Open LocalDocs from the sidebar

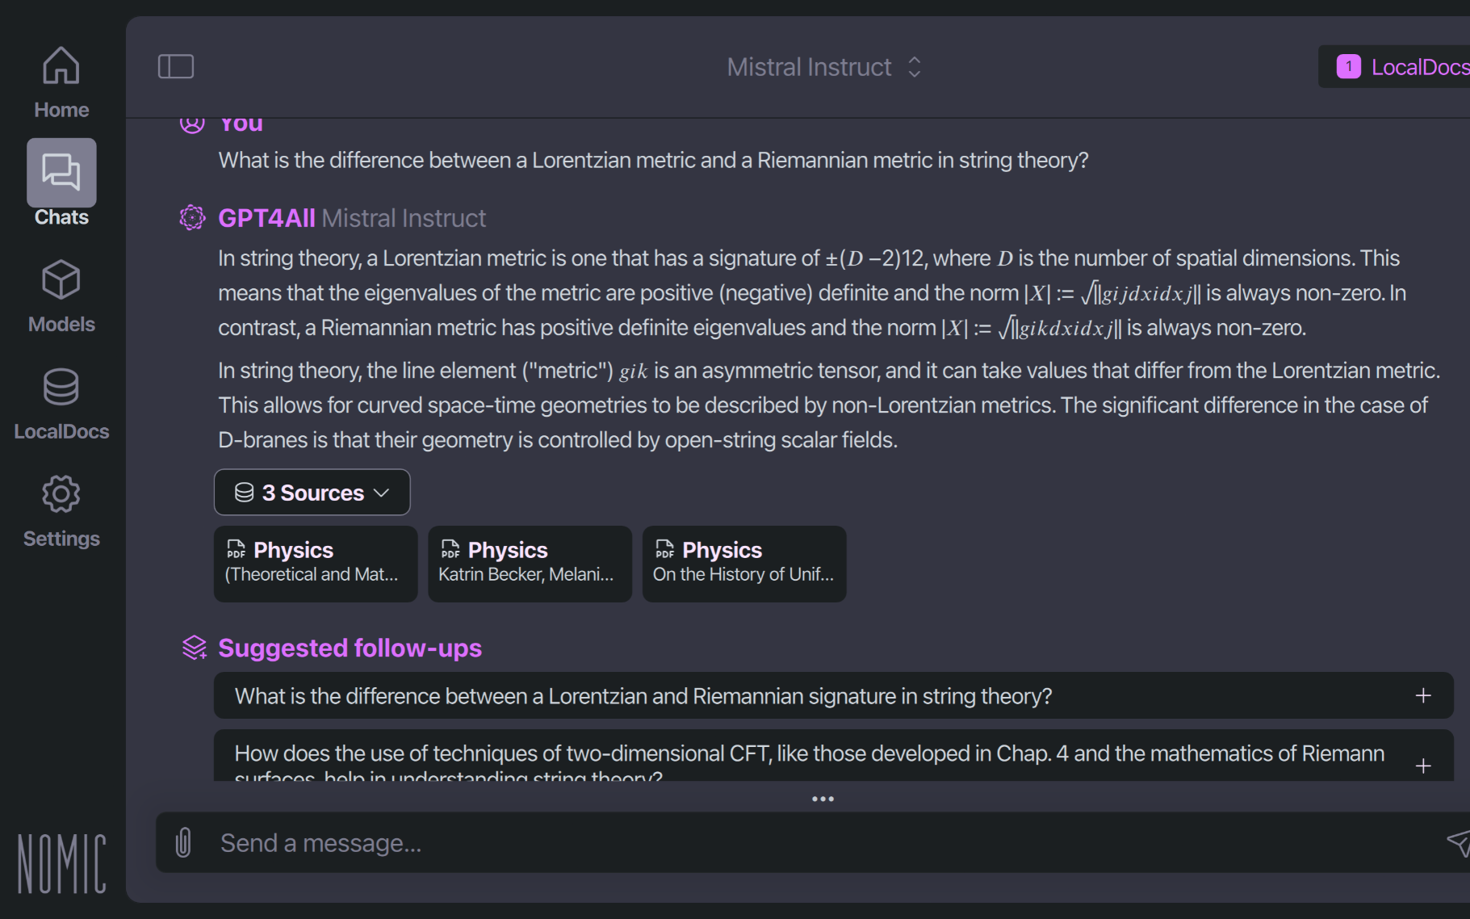pyautogui.click(x=61, y=404)
